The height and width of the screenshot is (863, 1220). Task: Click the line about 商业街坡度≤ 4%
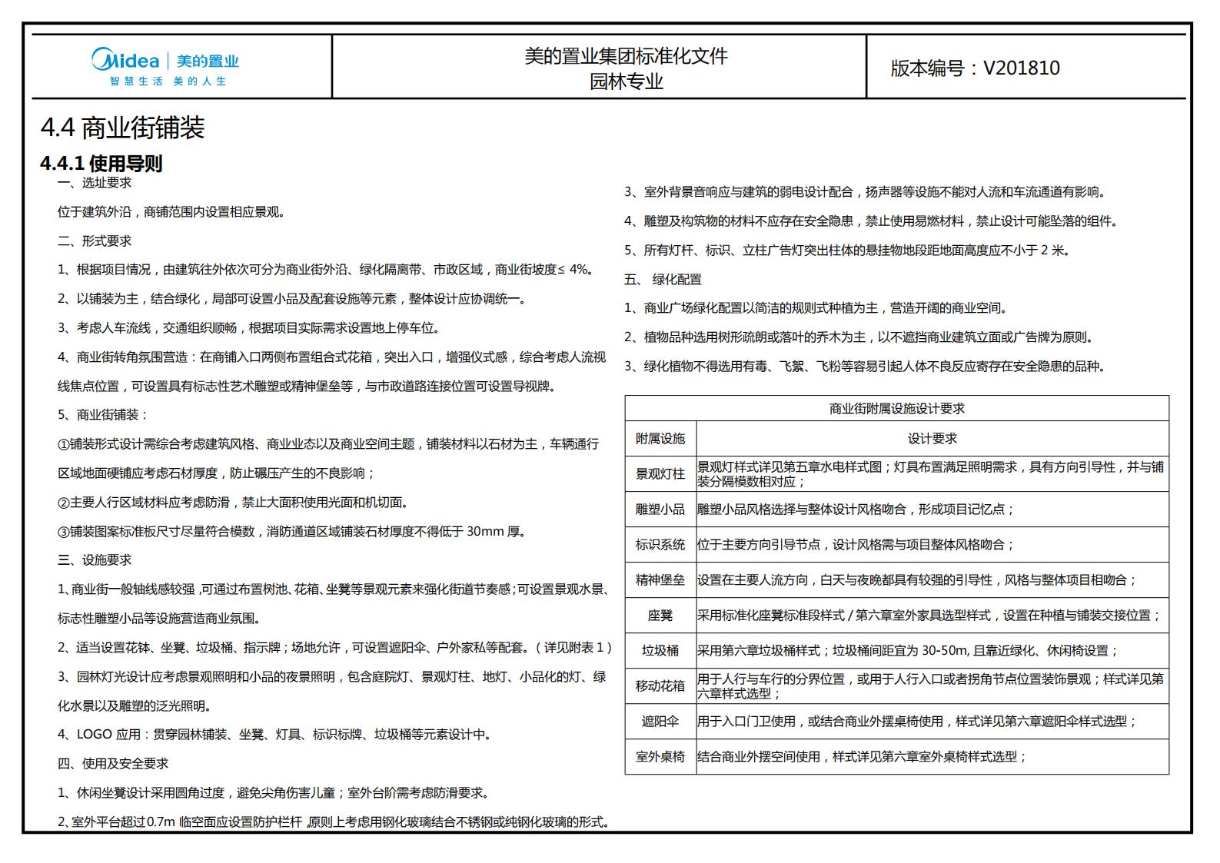(326, 270)
